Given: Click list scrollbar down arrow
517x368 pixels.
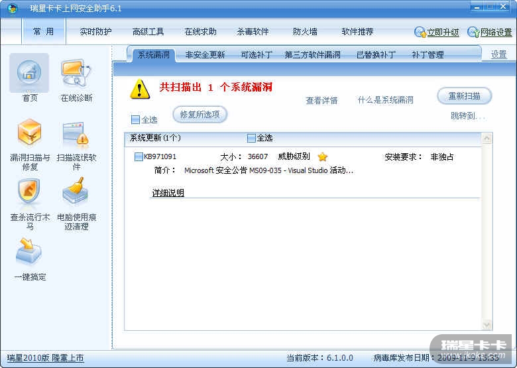Looking at the screenshot, I should (487, 325).
